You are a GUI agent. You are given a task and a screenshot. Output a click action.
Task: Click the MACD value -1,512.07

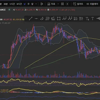tap(4, 90)
